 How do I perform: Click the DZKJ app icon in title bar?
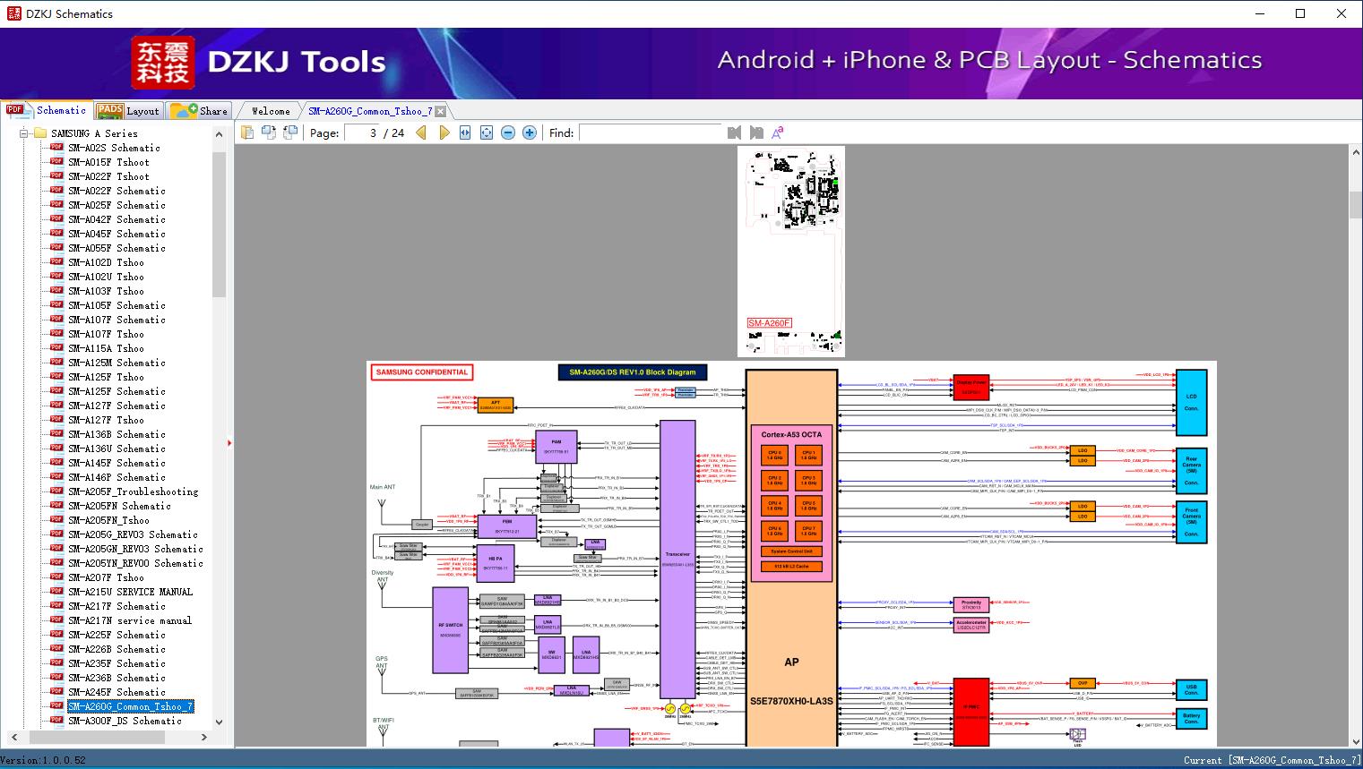[x=13, y=13]
